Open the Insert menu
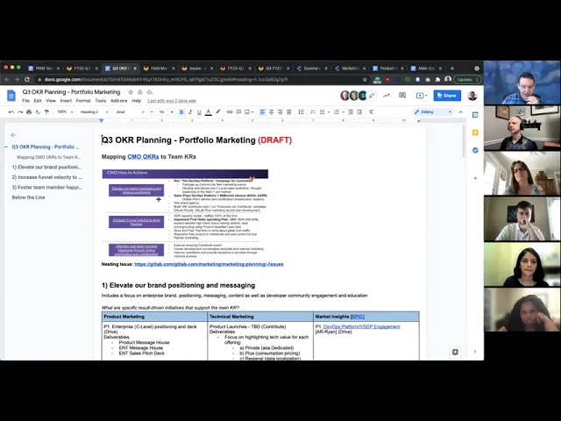The image size is (561, 421). point(66,101)
